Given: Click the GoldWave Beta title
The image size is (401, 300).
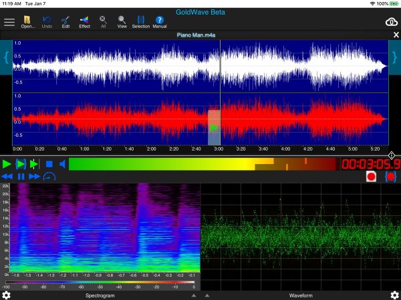Looking at the screenshot, I should 200,12.
